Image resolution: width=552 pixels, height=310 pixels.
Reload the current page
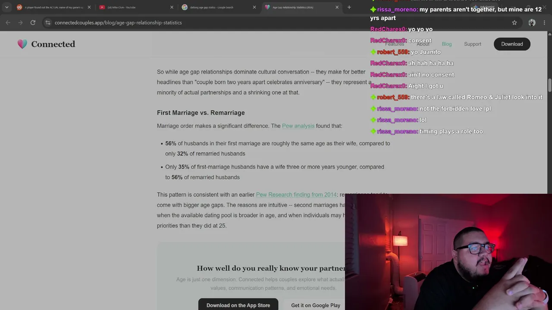point(33,22)
